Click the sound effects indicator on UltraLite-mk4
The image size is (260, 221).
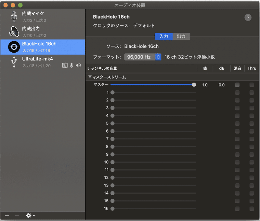point(65,65)
